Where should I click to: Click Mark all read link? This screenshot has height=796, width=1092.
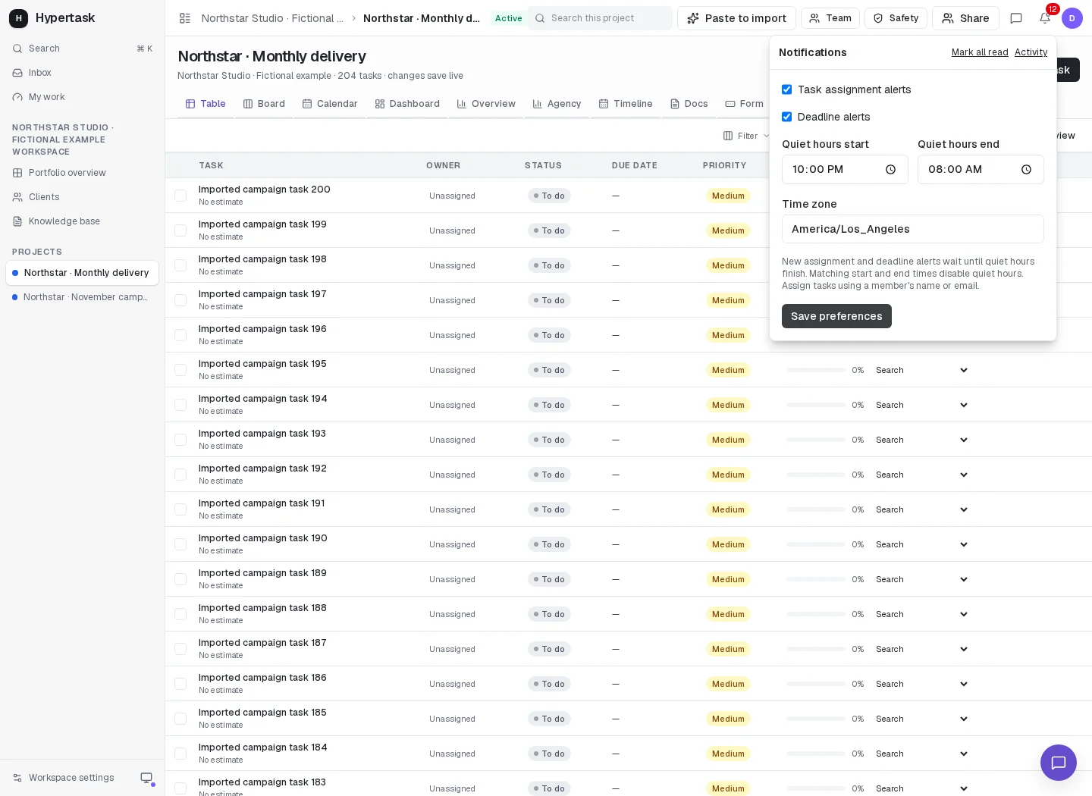pyautogui.click(x=980, y=52)
